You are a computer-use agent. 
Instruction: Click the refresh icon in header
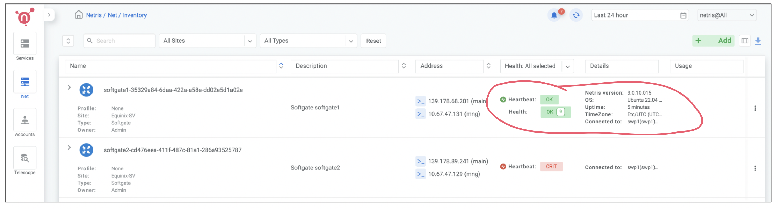(x=576, y=15)
